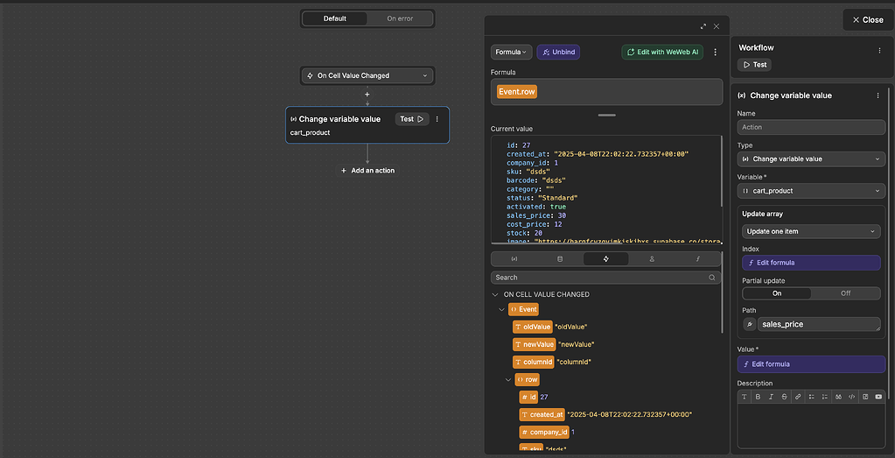Set Partial update to On
Screen dimensions: 895x458
pos(776,293)
